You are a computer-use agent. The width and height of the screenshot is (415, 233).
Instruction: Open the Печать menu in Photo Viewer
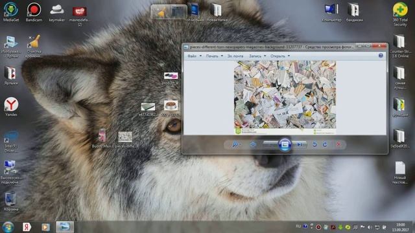click(x=212, y=56)
